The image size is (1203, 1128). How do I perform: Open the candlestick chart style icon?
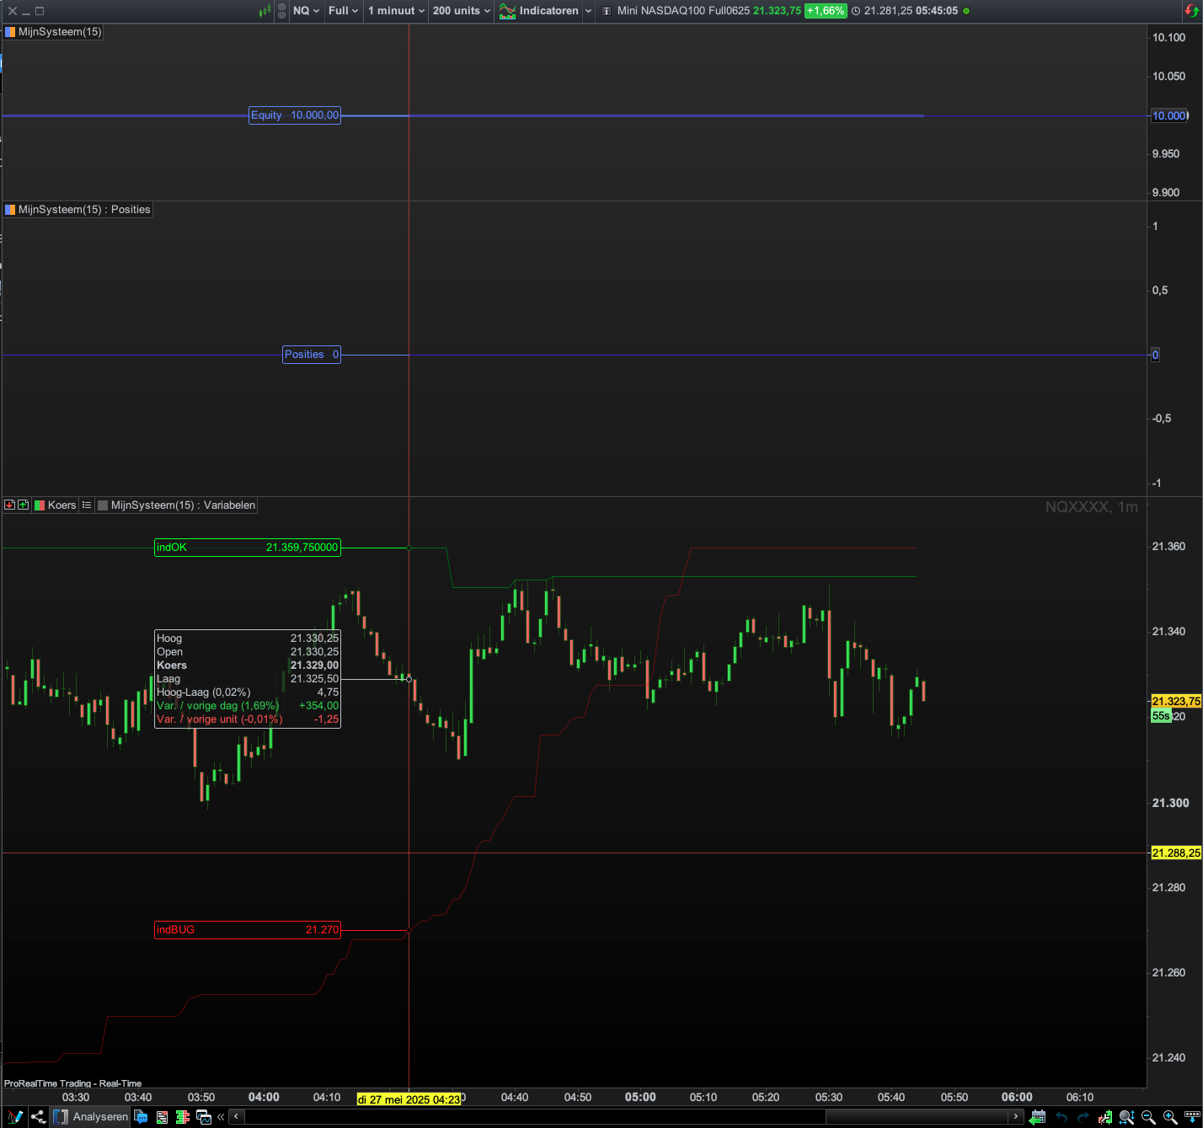pyautogui.click(x=265, y=11)
